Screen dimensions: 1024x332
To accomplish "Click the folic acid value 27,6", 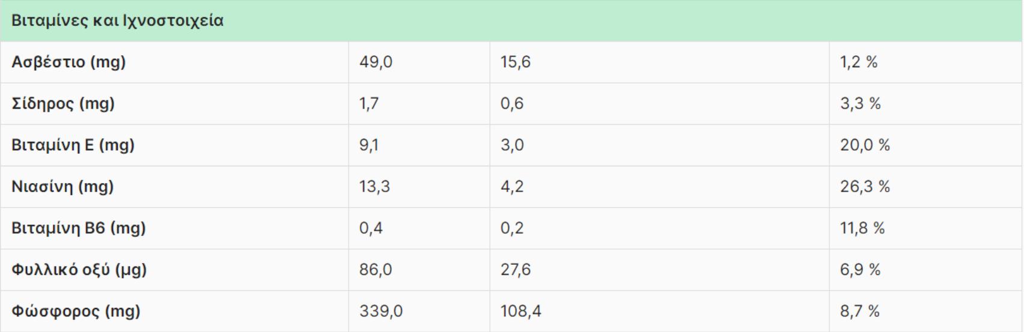I will click(516, 270).
